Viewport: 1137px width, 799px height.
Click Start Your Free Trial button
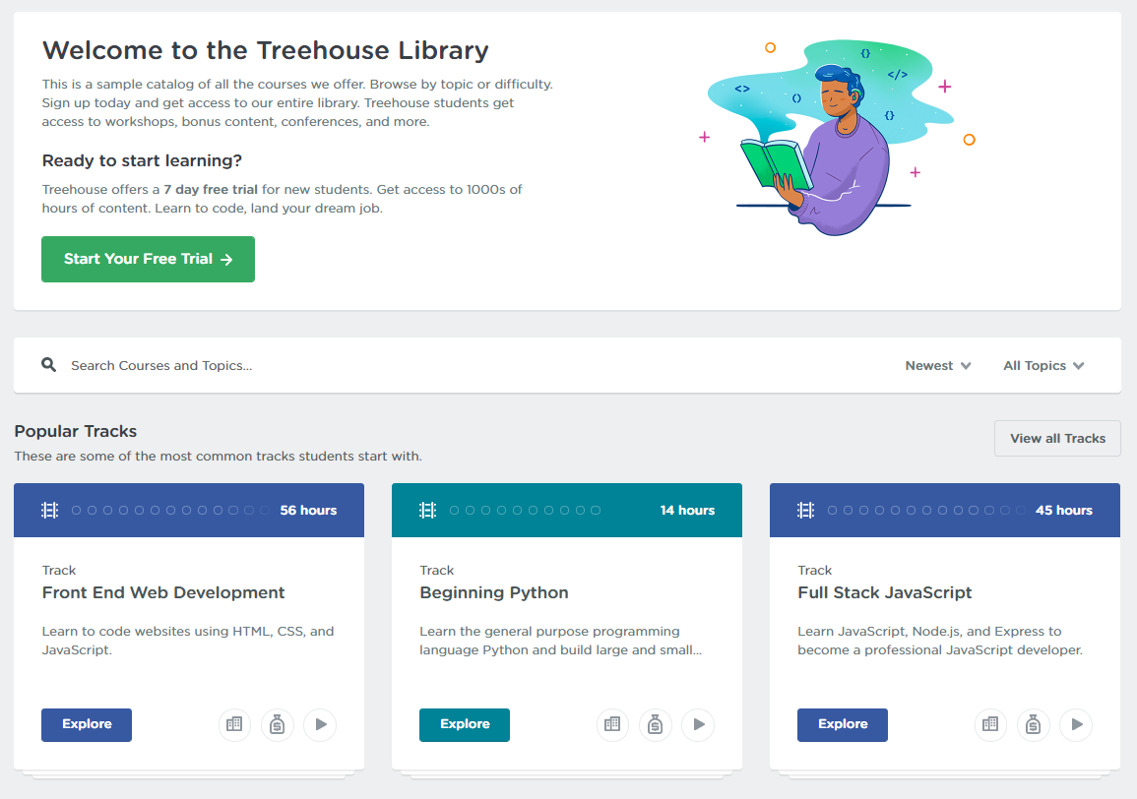(x=148, y=259)
